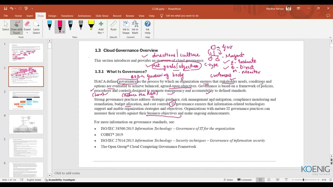Viewport: 333px width, 187px height.
Task: Switch to Normal view icon
Action: pyautogui.click(x=260, y=180)
